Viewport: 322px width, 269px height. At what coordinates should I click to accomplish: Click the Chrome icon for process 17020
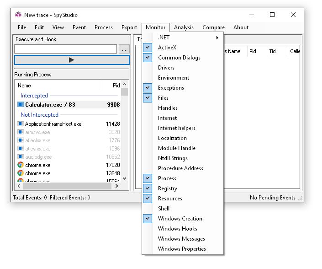point(21,165)
